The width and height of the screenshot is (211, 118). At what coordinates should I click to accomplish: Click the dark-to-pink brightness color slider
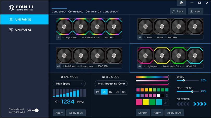152,85
